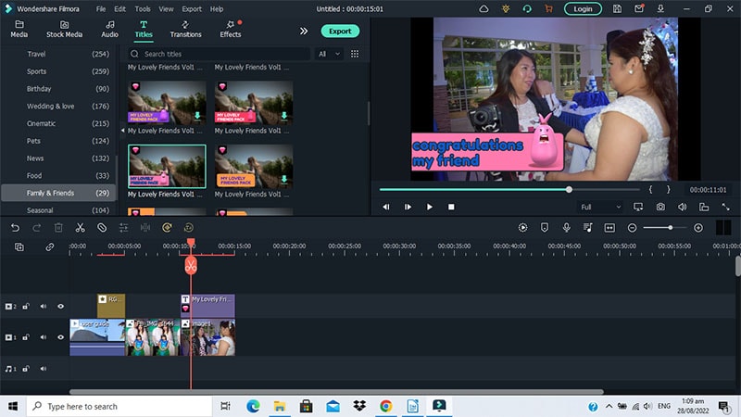Open Google Chrome from the taskbar
741x417 pixels.
386,406
